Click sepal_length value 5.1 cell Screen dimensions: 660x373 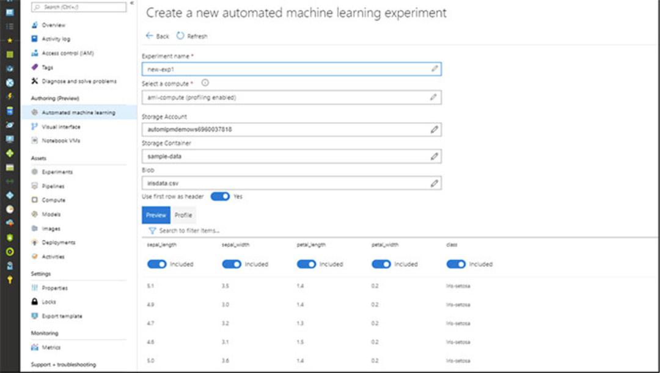click(x=151, y=286)
